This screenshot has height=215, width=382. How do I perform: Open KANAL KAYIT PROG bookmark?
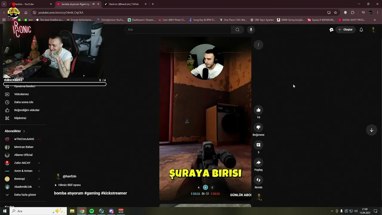click(x=352, y=20)
